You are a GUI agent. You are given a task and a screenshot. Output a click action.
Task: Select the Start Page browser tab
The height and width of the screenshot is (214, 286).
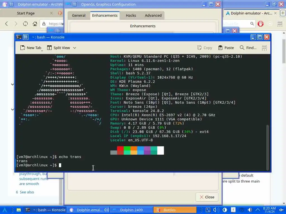coord(25,13)
